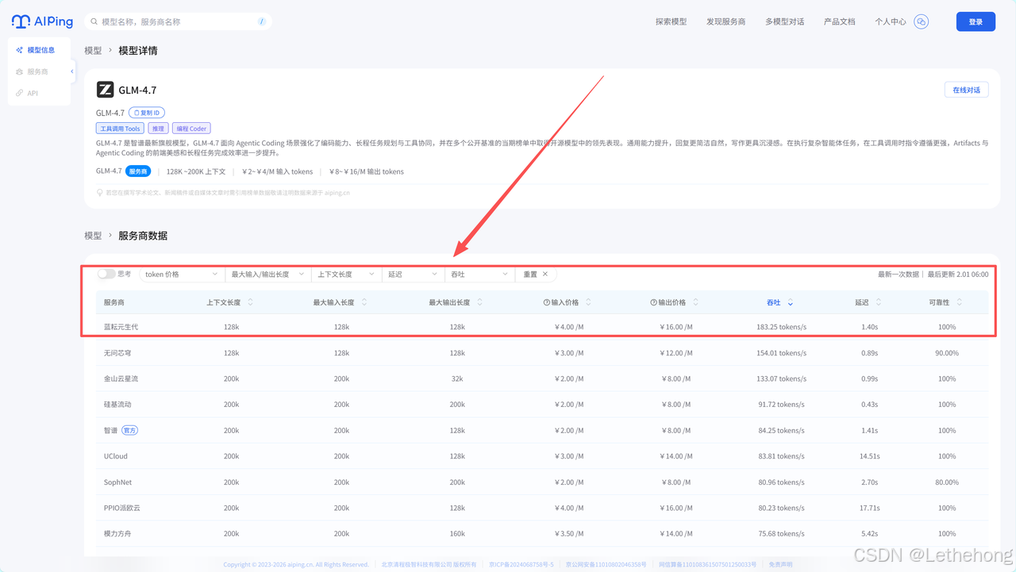Viewport: 1016px width, 572px height.
Task: Sort by 吞吐 column arrow
Action: 790,303
